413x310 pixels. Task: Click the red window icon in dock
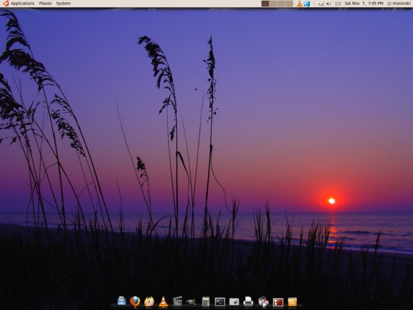(x=278, y=302)
